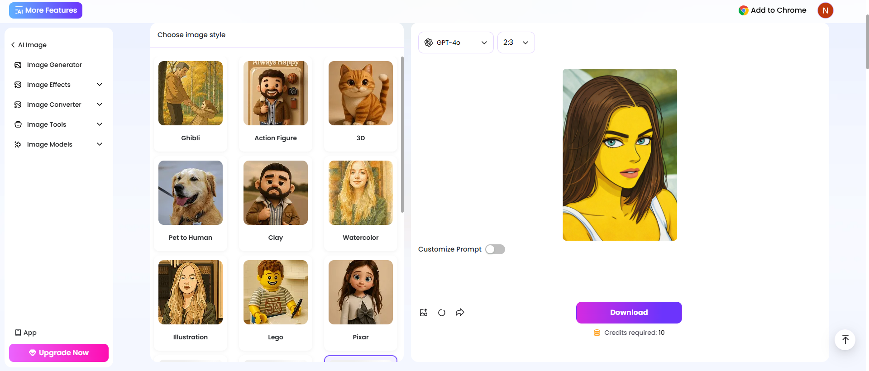Click the style list vertical scrollbar
869x371 pixels.
click(402, 134)
